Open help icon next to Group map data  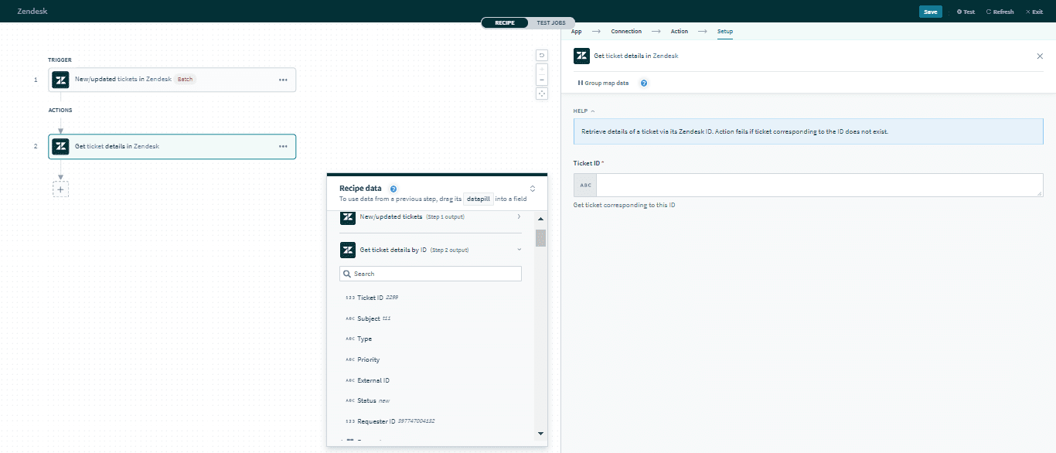point(644,83)
